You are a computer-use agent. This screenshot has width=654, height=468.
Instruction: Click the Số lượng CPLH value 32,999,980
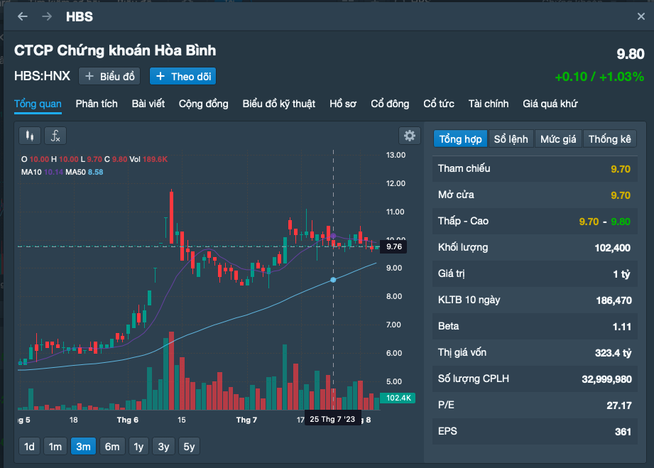pyautogui.click(x=606, y=379)
